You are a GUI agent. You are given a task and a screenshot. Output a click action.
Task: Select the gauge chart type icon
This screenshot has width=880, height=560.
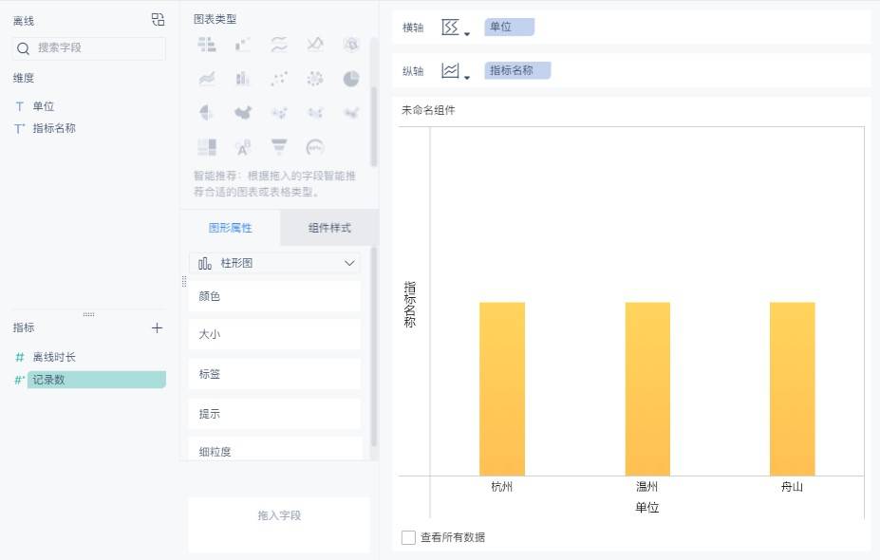point(315,147)
